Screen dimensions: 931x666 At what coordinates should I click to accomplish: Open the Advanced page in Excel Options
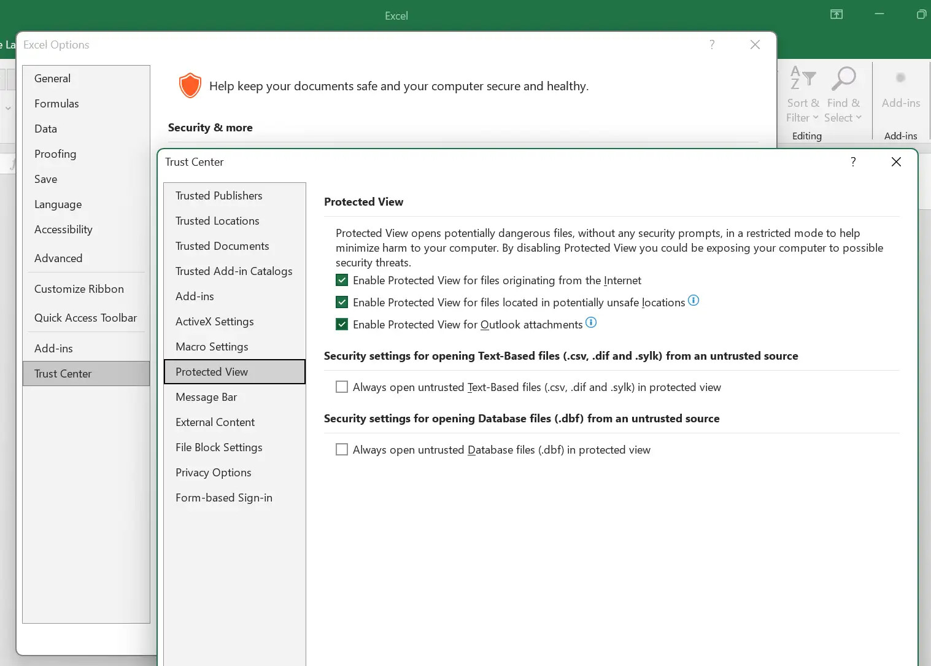pos(58,258)
